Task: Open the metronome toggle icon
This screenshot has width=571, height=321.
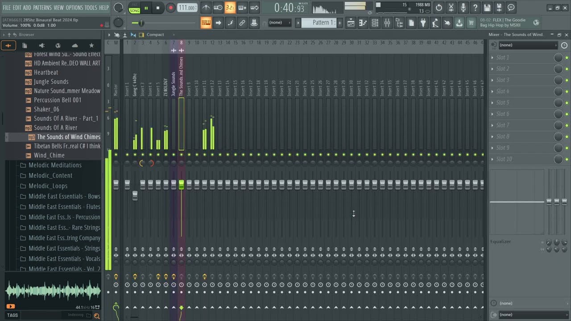Action: [x=206, y=8]
